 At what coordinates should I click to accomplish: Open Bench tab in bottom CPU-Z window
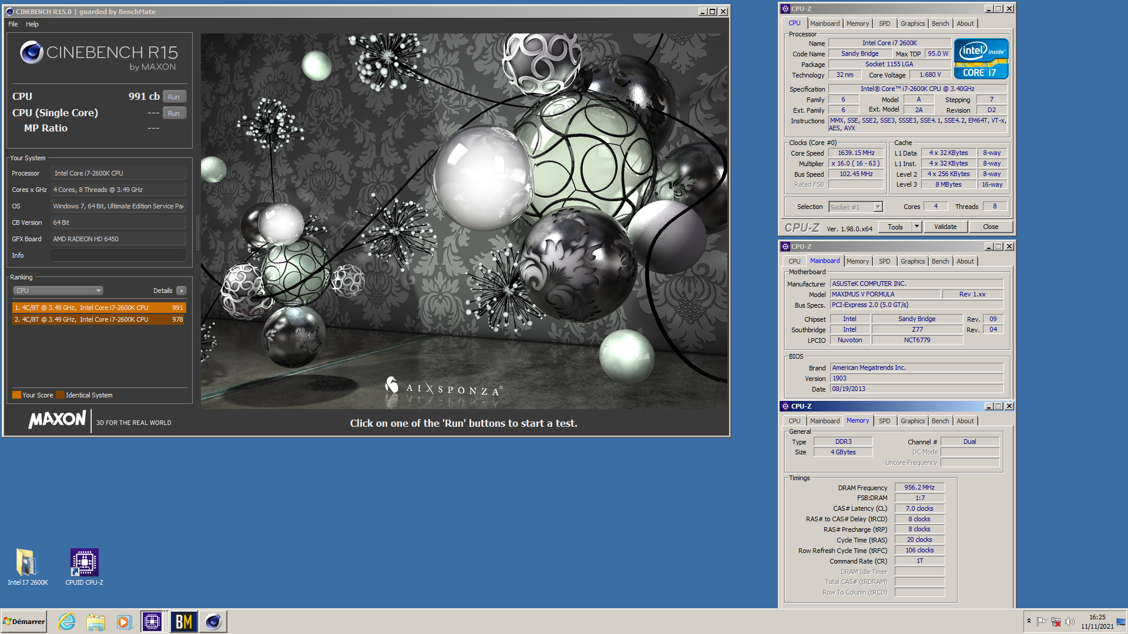pos(940,421)
